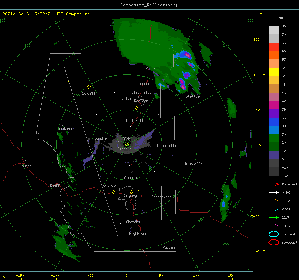Click the yellow diamond marker near RockyMH
The height and width of the screenshot is (280, 299).
coord(89,87)
